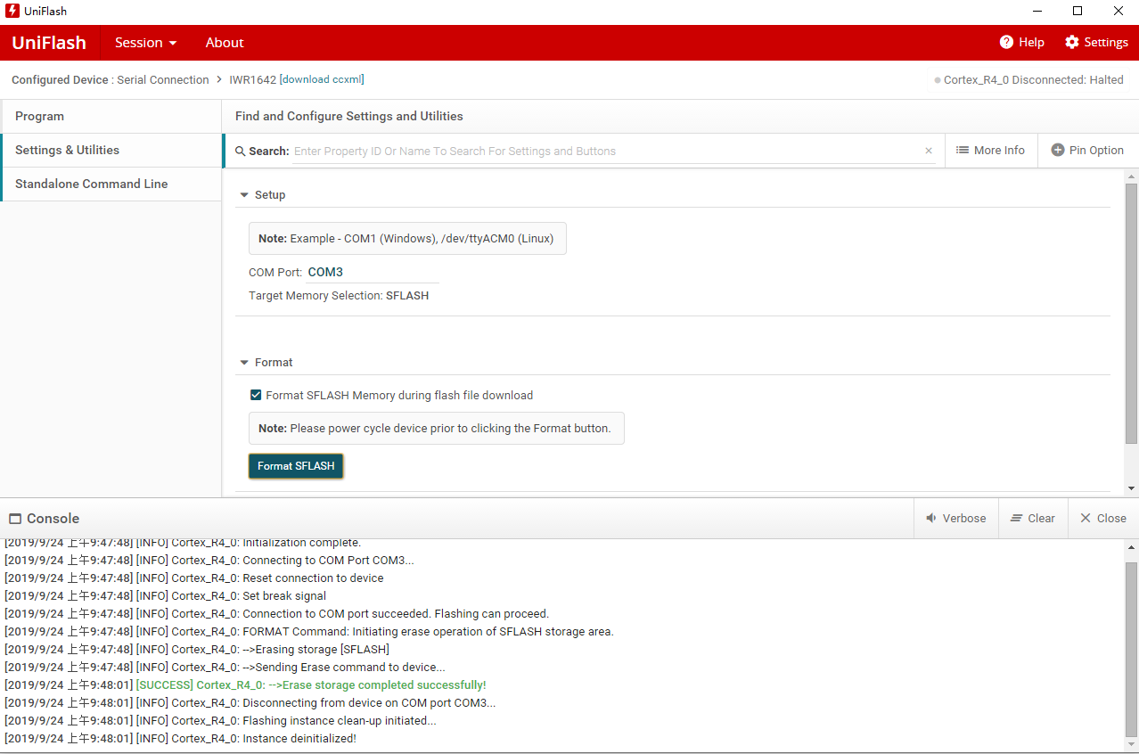Click the settings scrollbar down arrow

(x=1132, y=488)
